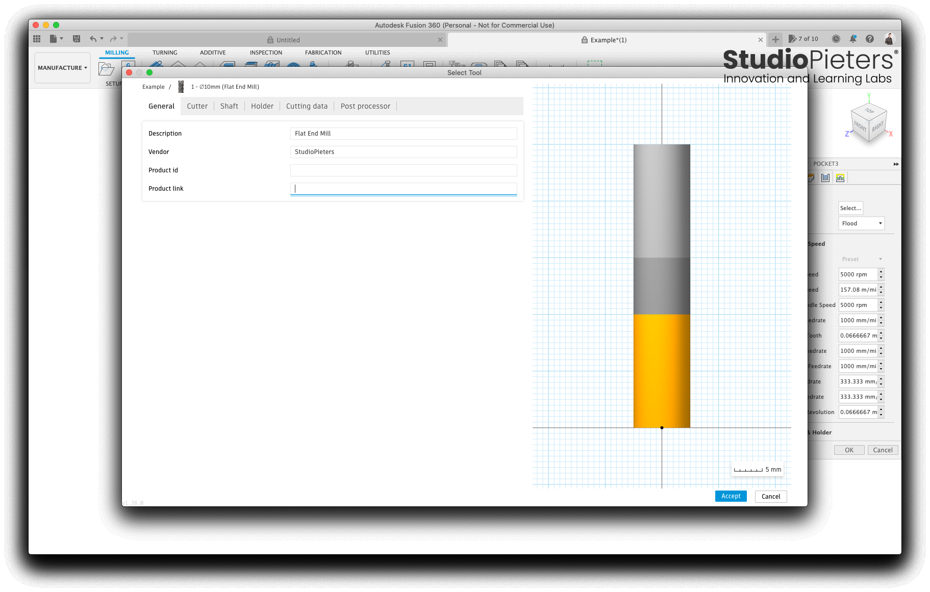This screenshot has width=930, height=592.
Task: Increase the 157.08 m/min value with up arrow
Action: 881,287
